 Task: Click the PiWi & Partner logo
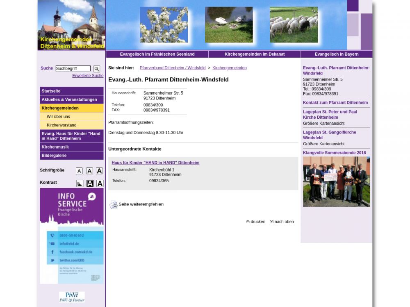point(72,297)
